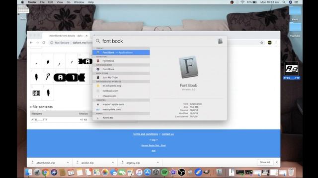The height and width of the screenshot is (178, 318).
Task: Open System Preferences in Dock
Action: click(x=156, y=172)
